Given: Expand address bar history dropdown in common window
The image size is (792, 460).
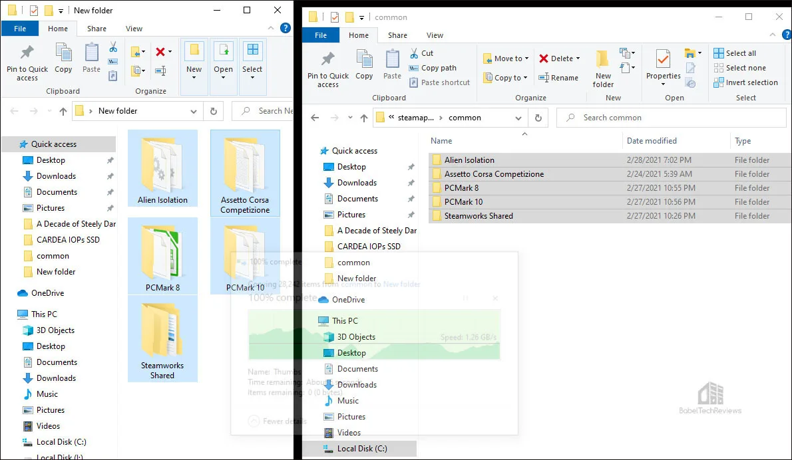Looking at the screenshot, I should tap(518, 118).
